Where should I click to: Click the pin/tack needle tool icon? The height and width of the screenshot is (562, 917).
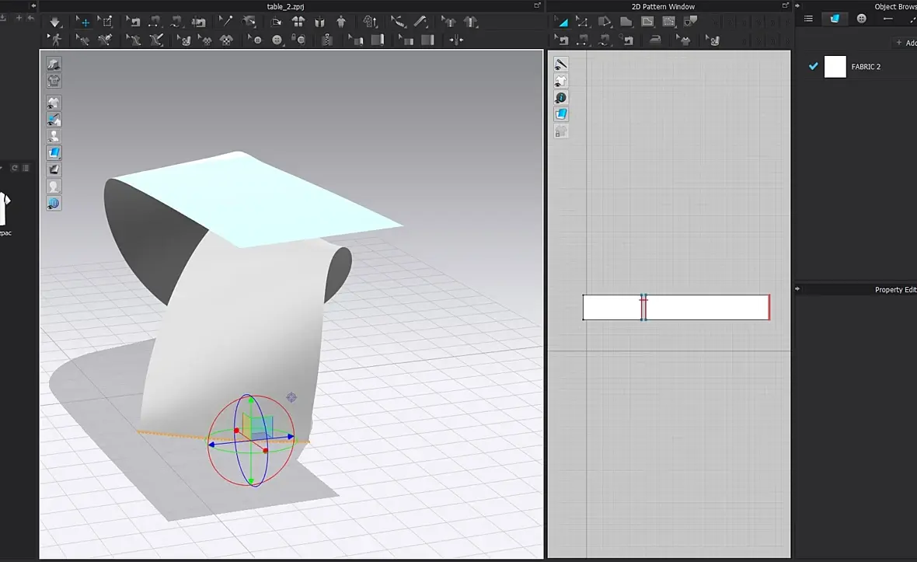pyautogui.click(x=226, y=22)
